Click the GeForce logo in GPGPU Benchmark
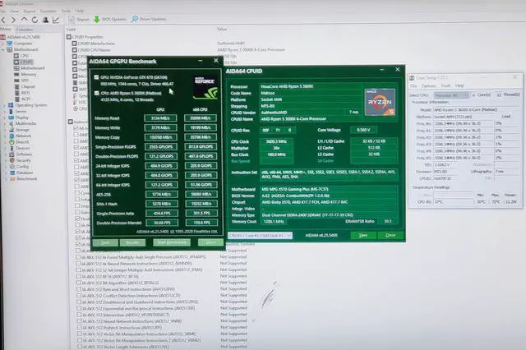The width and height of the screenshot is (526, 350). [x=205, y=88]
